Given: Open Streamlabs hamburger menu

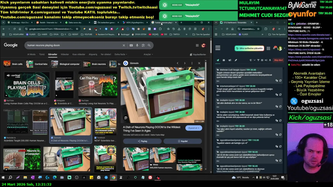Looking at the screenshot, I should pyautogui.click(x=218, y=48).
